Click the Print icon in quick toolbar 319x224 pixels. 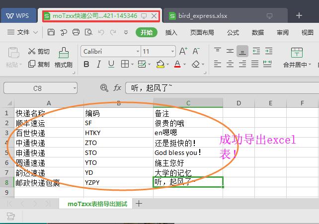coord(76,32)
